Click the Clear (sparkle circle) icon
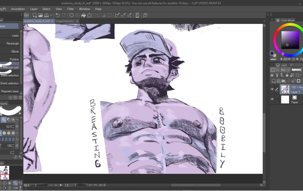This screenshot has height=191, width=303. pos(72,15)
